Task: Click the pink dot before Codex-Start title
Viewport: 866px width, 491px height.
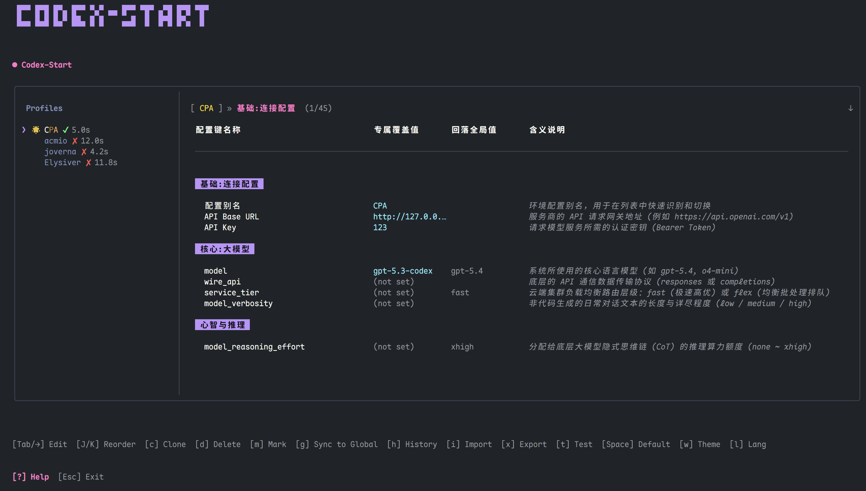Action: 15,65
